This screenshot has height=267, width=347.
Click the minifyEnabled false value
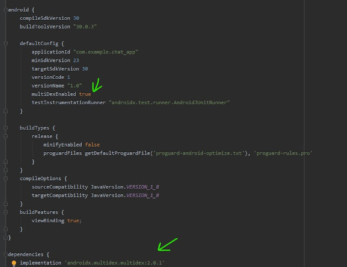[92, 145]
